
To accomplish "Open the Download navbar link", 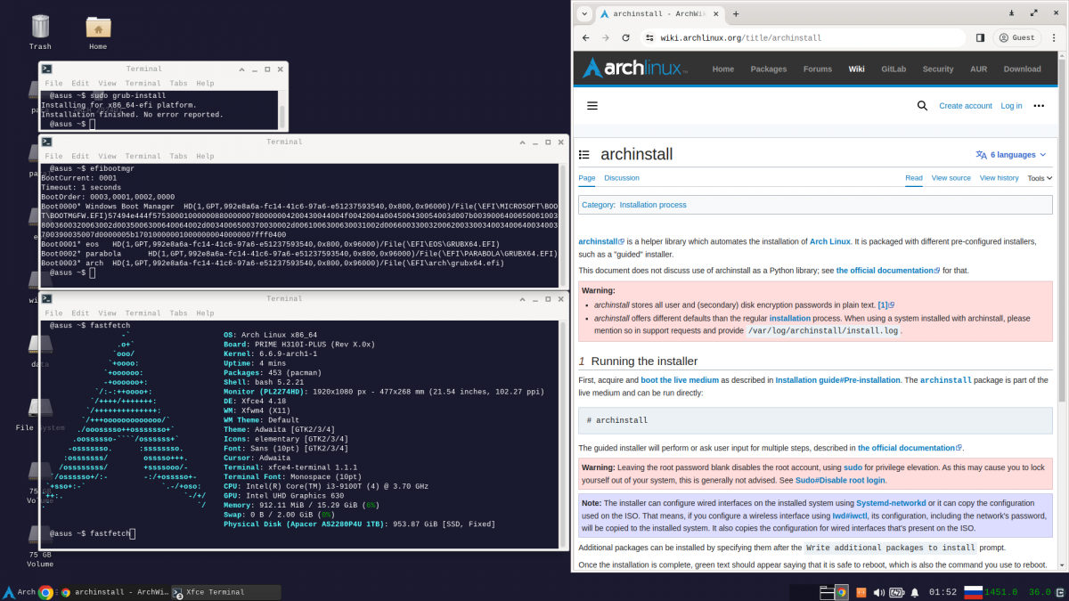I will click(1022, 69).
